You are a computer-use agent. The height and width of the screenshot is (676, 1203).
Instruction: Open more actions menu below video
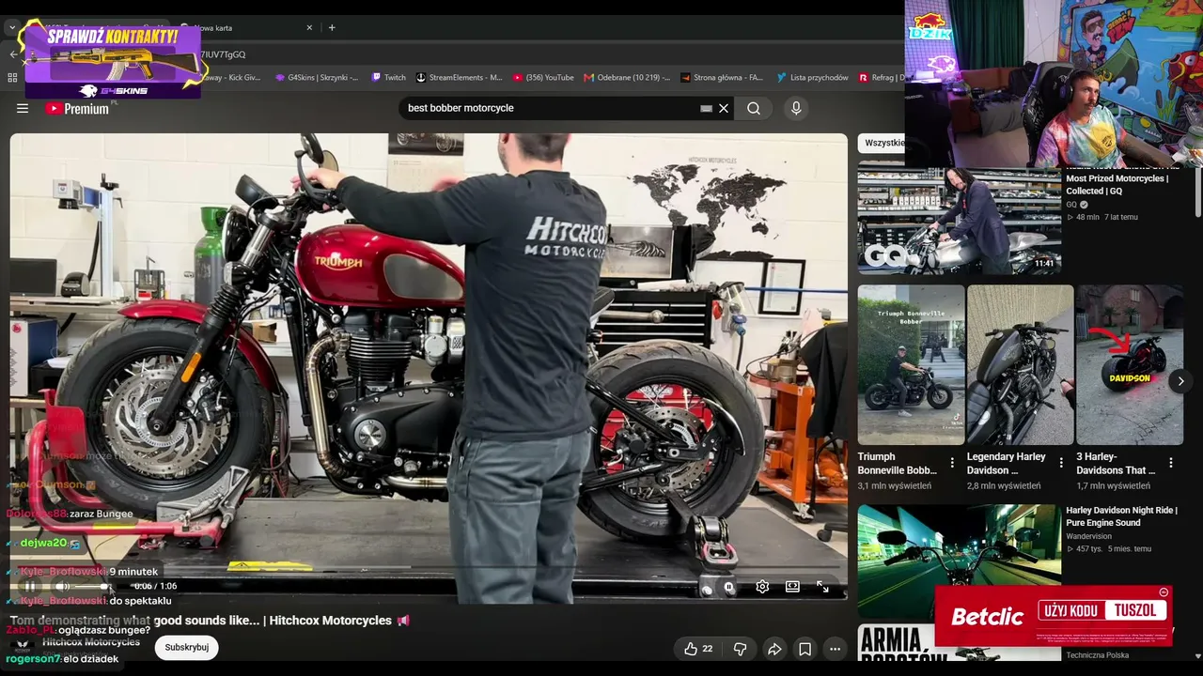[x=835, y=649]
